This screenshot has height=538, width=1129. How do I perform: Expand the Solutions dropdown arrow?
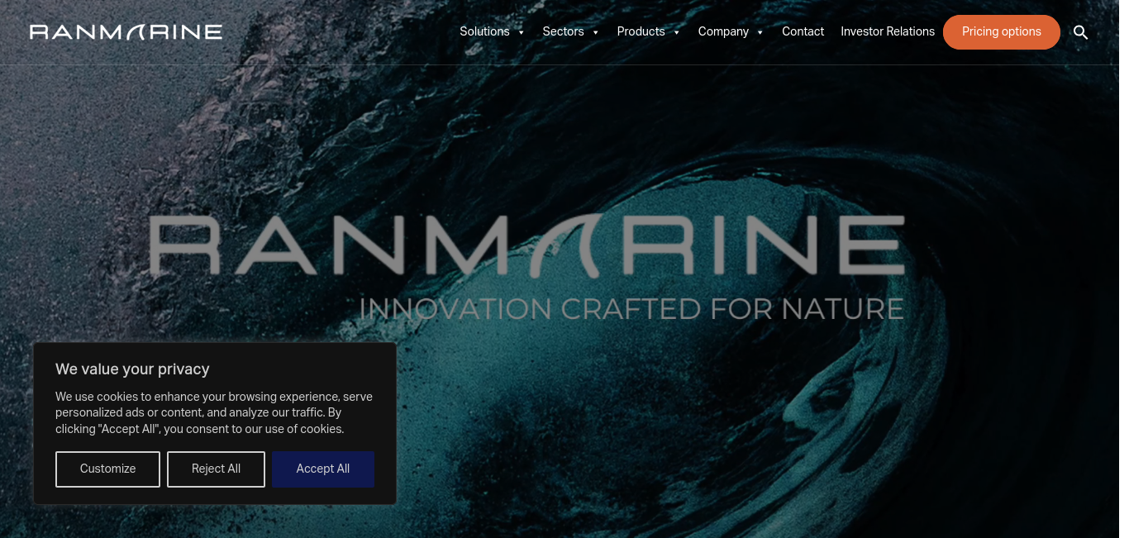[522, 32]
